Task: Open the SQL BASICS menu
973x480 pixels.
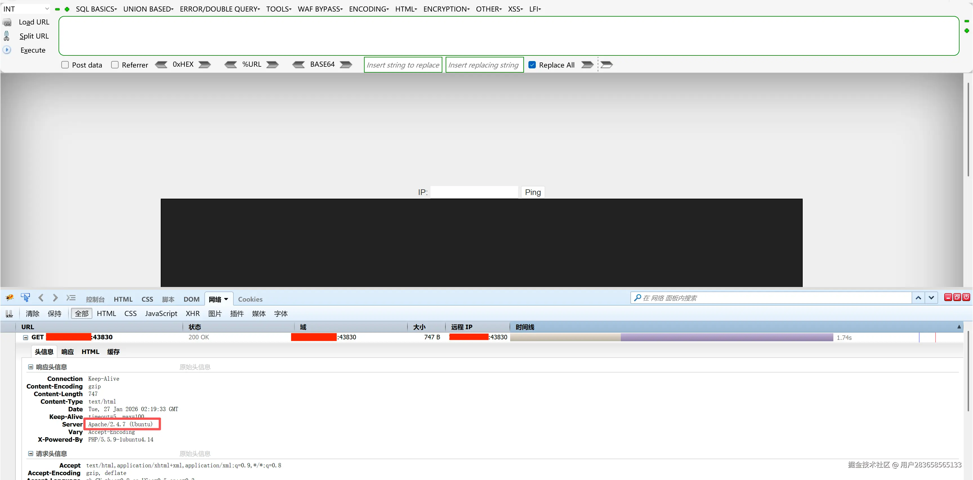Action: (96, 9)
